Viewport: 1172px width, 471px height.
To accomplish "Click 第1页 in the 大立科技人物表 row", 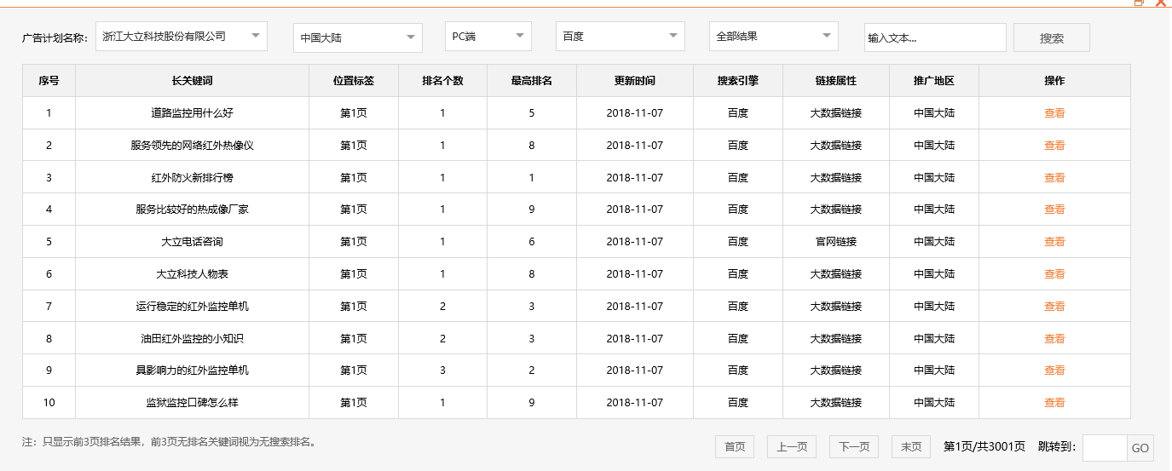I will (x=354, y=274).
